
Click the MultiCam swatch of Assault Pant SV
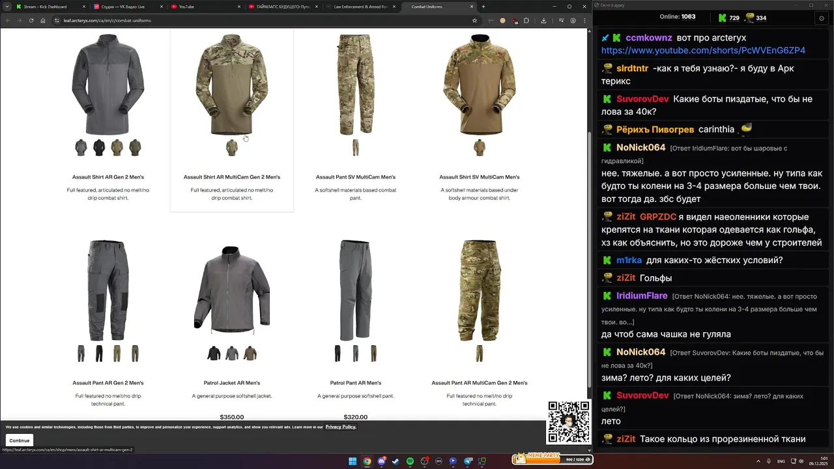click(x=356, y=148)
